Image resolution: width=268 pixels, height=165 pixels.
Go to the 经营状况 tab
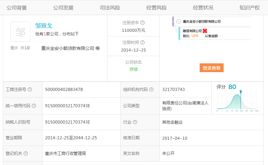(x=203, y=8)
